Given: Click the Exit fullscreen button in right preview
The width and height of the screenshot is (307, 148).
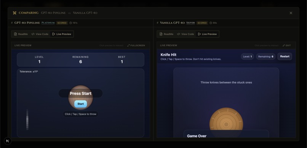Looking at the screenshot, I should tap(287, 46).
